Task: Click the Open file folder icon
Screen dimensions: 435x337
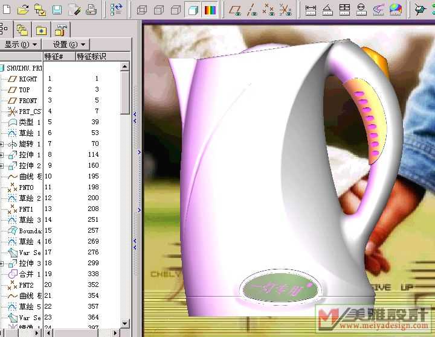Action: pos(23,9)
